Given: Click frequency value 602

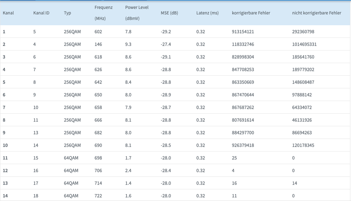Looking at the screenshot, I should (x=98, y=32).
